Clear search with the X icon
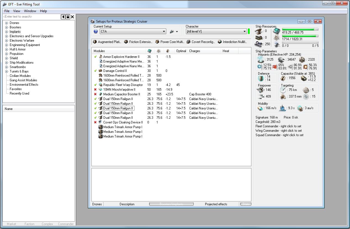The height and width of the screenshot is (229, 350). [x=72, y=17]
